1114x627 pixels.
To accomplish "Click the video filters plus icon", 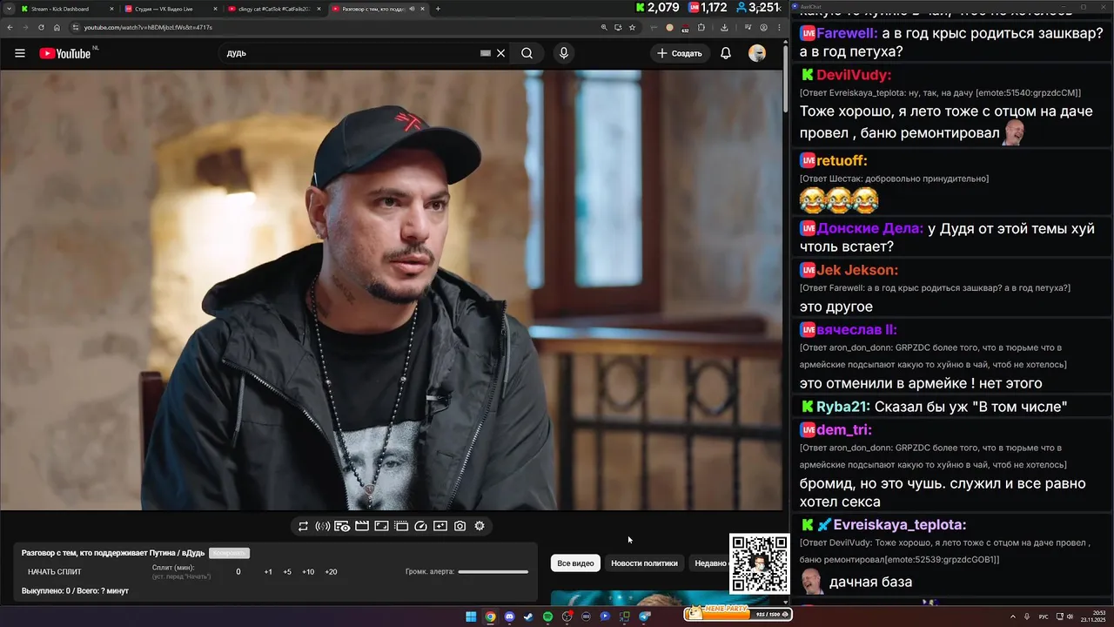I will tap(440, 526).
